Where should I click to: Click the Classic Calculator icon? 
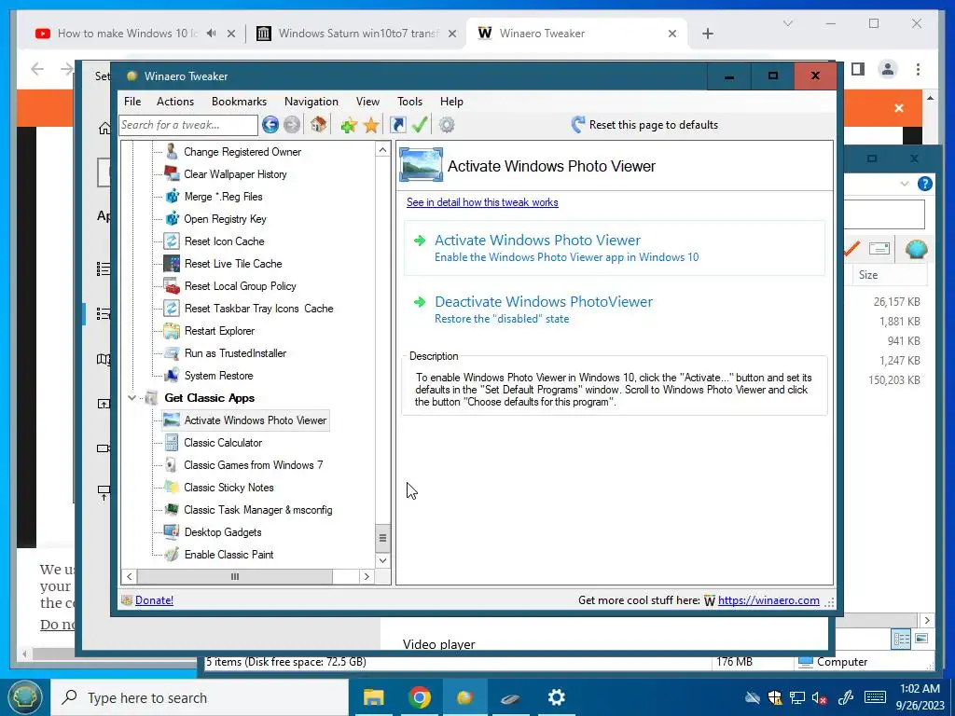coord(172,443)
